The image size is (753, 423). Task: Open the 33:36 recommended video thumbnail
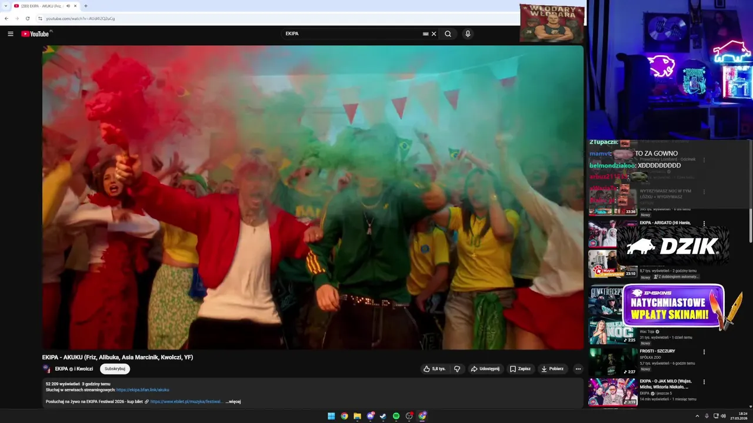(x=613, y=202)
